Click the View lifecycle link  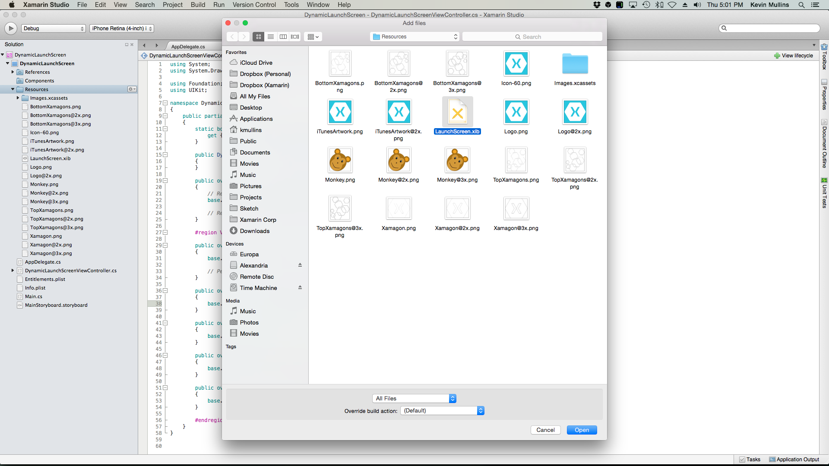coord(794,56)
